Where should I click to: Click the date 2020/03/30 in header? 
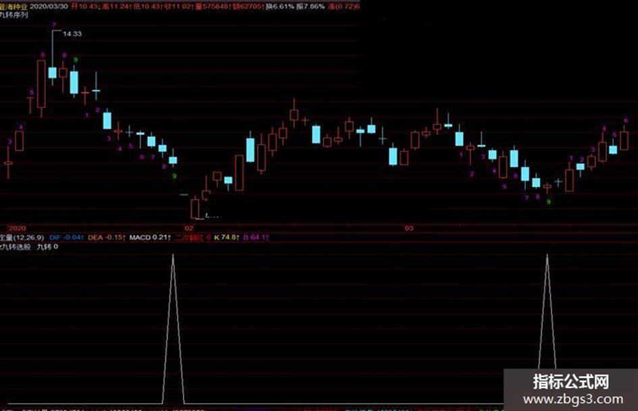tap(49, 7)
